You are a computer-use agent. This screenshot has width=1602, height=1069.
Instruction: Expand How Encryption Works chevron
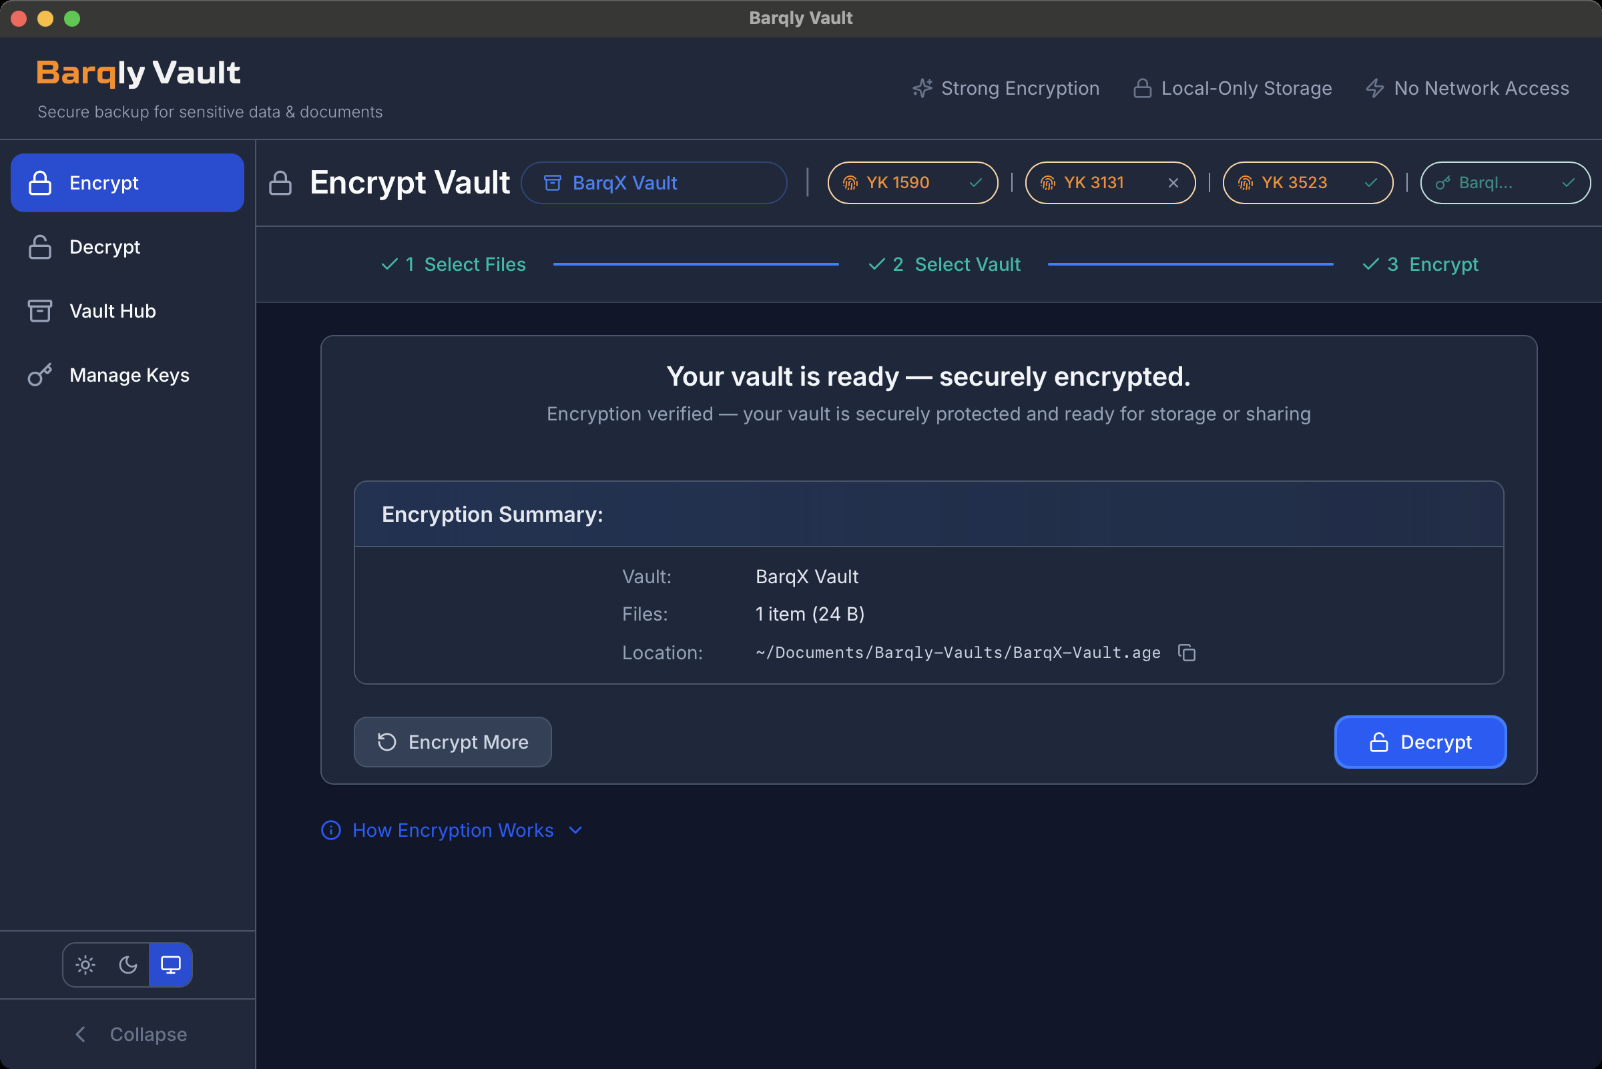(x=575, y=830)
